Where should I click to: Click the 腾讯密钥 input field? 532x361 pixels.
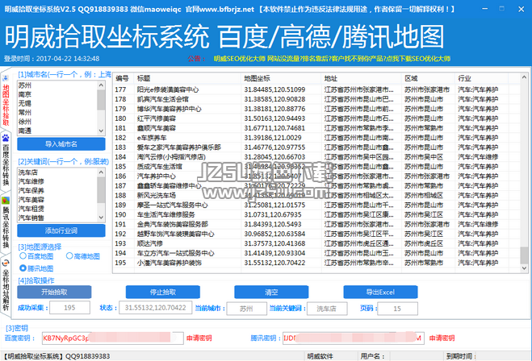pos(354,338)
